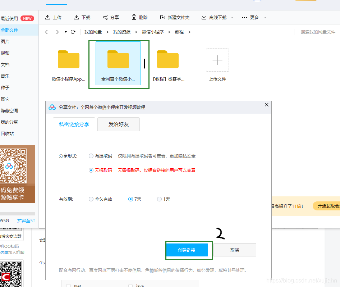
Task: Select the 有提取码 radio option
Action: (x=91, y=156)
